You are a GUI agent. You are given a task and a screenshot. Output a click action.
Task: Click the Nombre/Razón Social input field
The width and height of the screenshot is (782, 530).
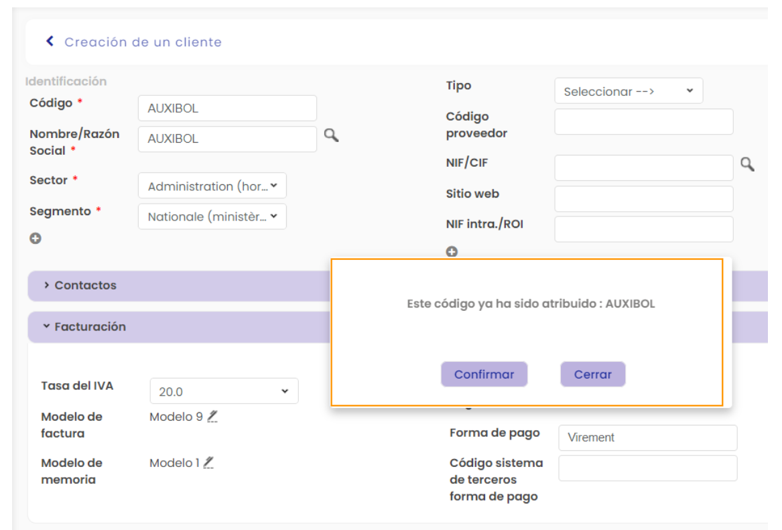tap(227, 139)
